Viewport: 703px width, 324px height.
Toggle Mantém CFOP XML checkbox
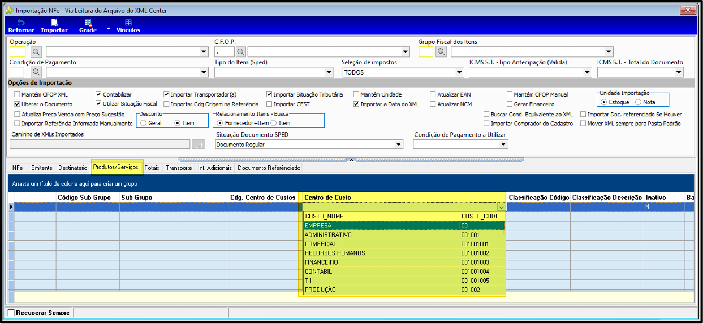pyautogui.click(x=18, y=95)
